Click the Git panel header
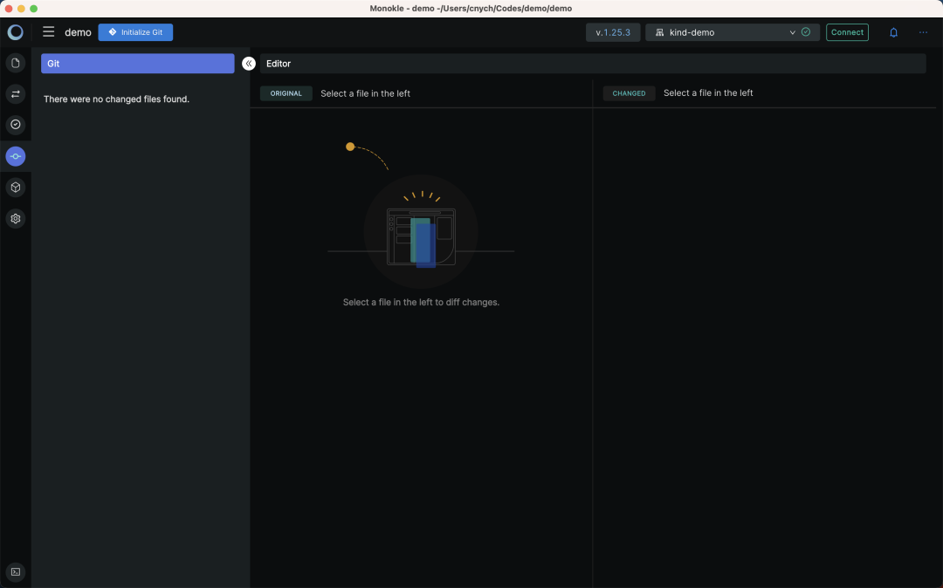Image resolution: width=943 pixels, height=588 pixels. tap(138, 64)
